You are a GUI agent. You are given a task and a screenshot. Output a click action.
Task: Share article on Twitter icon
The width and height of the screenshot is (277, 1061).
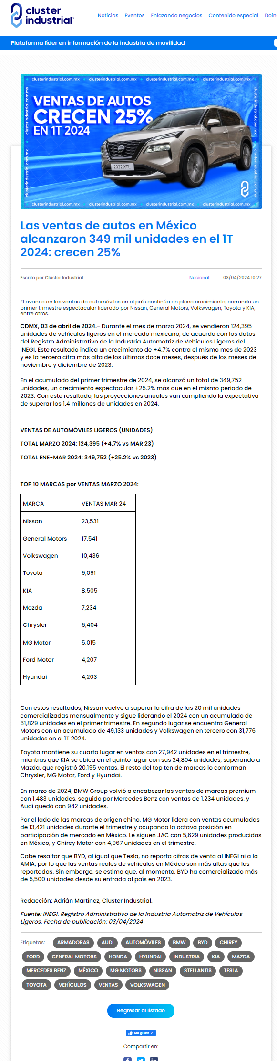point(141,1059)
